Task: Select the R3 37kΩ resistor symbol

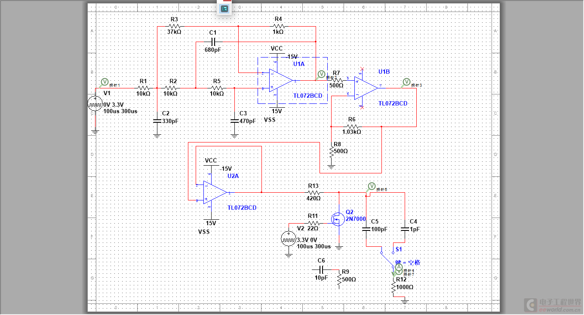Action: point(174,26)
